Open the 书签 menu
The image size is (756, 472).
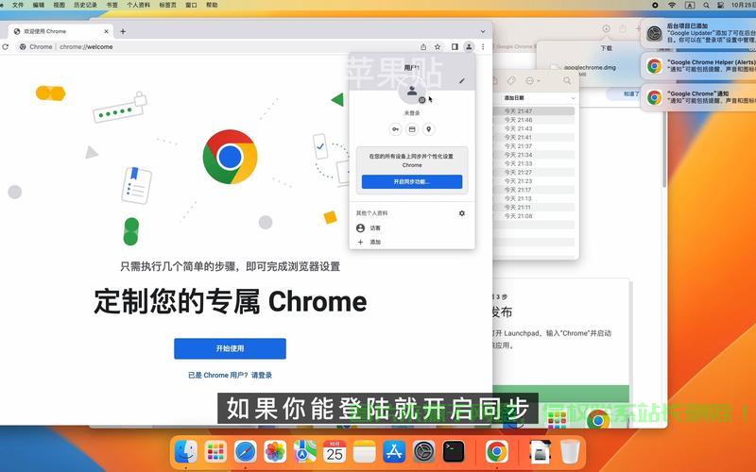112,5
